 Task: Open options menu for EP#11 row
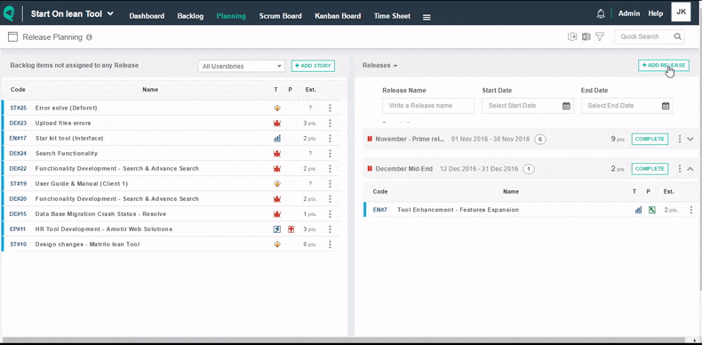[330, 229]
